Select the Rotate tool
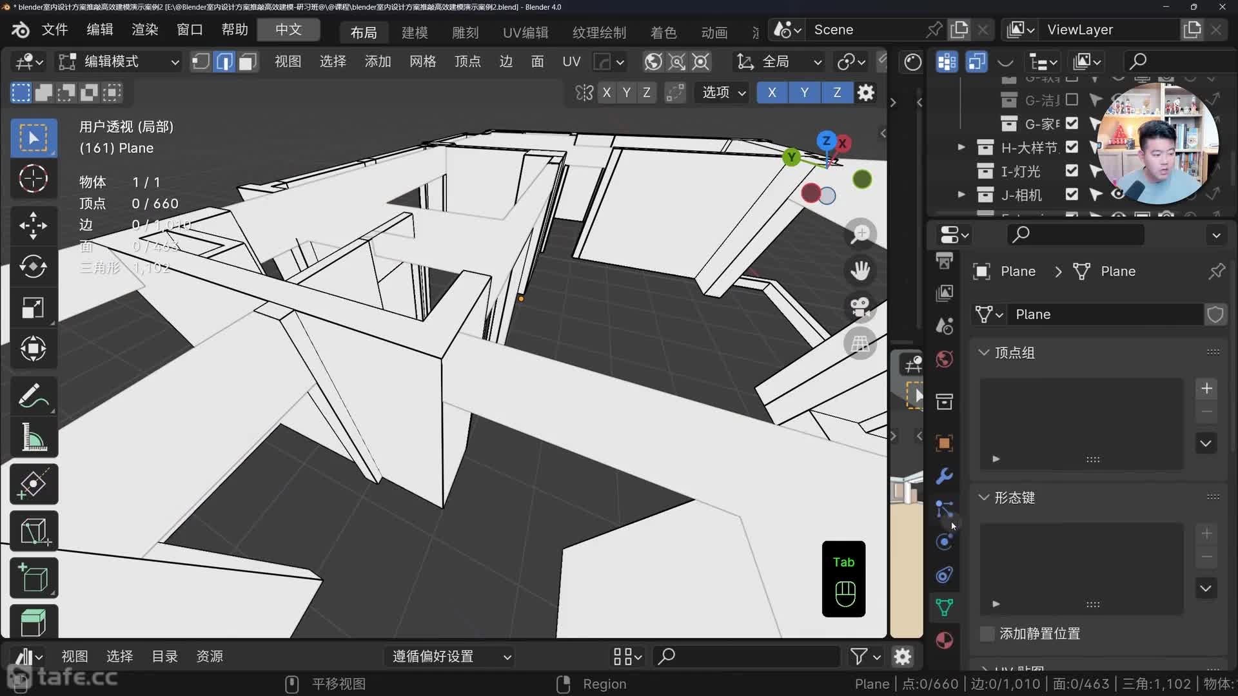This screenshot has width=1238, height=696. pyautogui.click(x=33, y=266)
